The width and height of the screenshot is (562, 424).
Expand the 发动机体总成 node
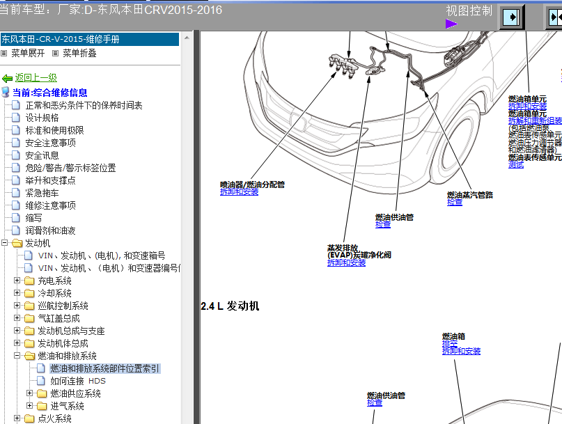[x=17, y=343]
